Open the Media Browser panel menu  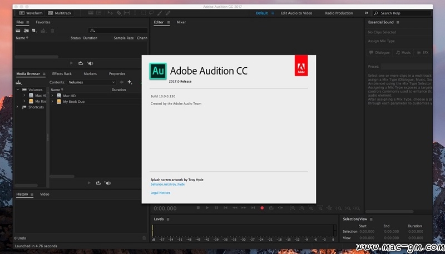[44, 74]
